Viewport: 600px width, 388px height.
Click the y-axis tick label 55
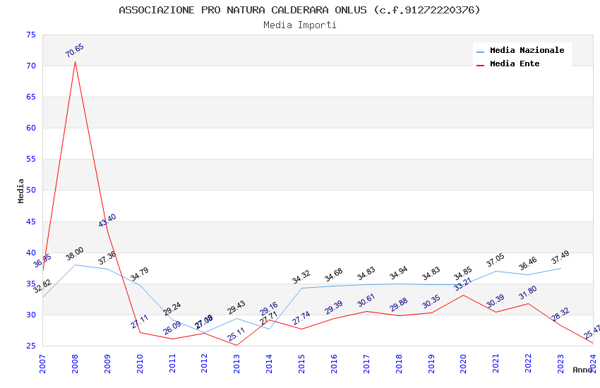[31, 159]
